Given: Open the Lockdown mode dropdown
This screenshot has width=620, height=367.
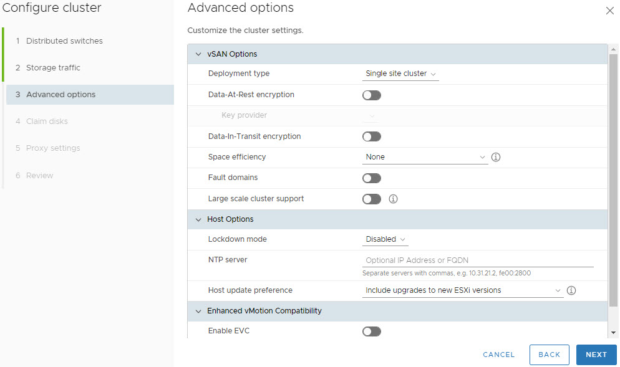Looking at the screenshot, I should [x=385, y=239].
